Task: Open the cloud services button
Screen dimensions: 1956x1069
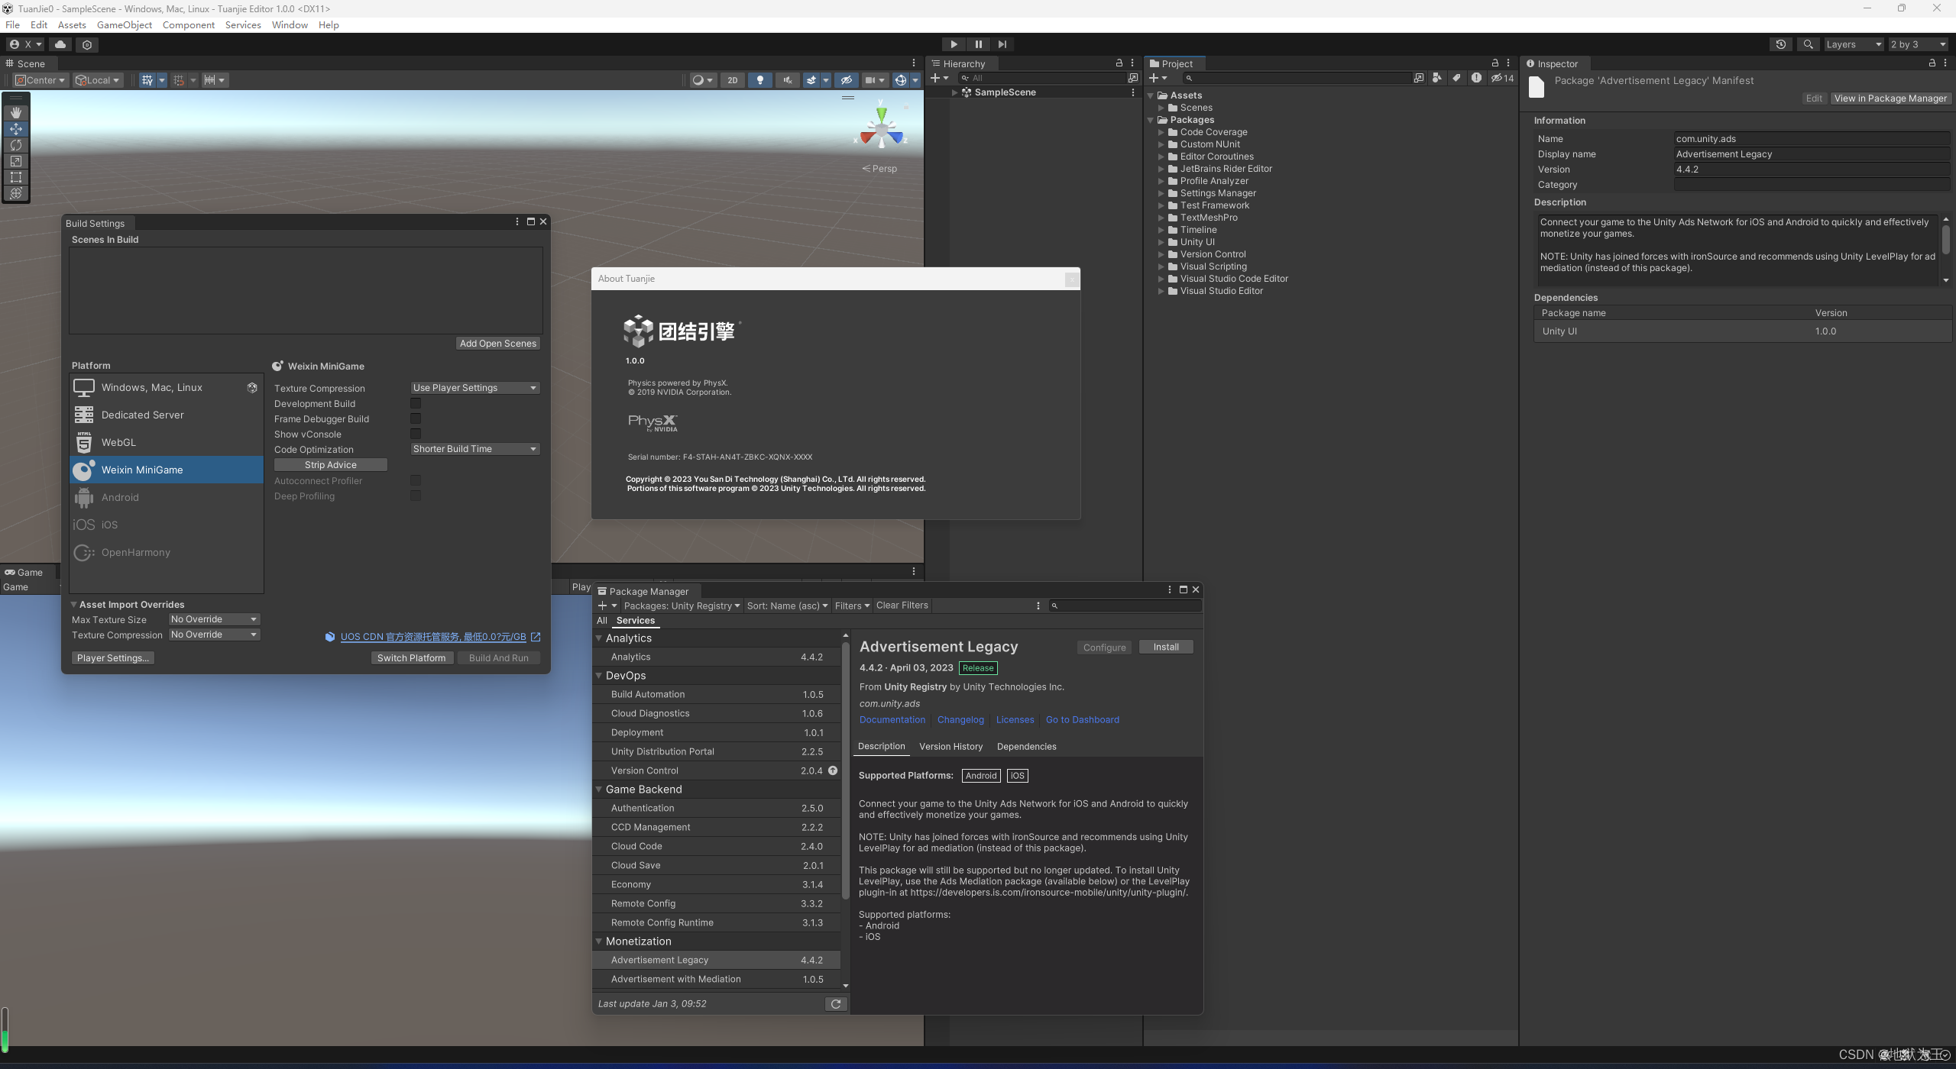Action: coord(60,44)
